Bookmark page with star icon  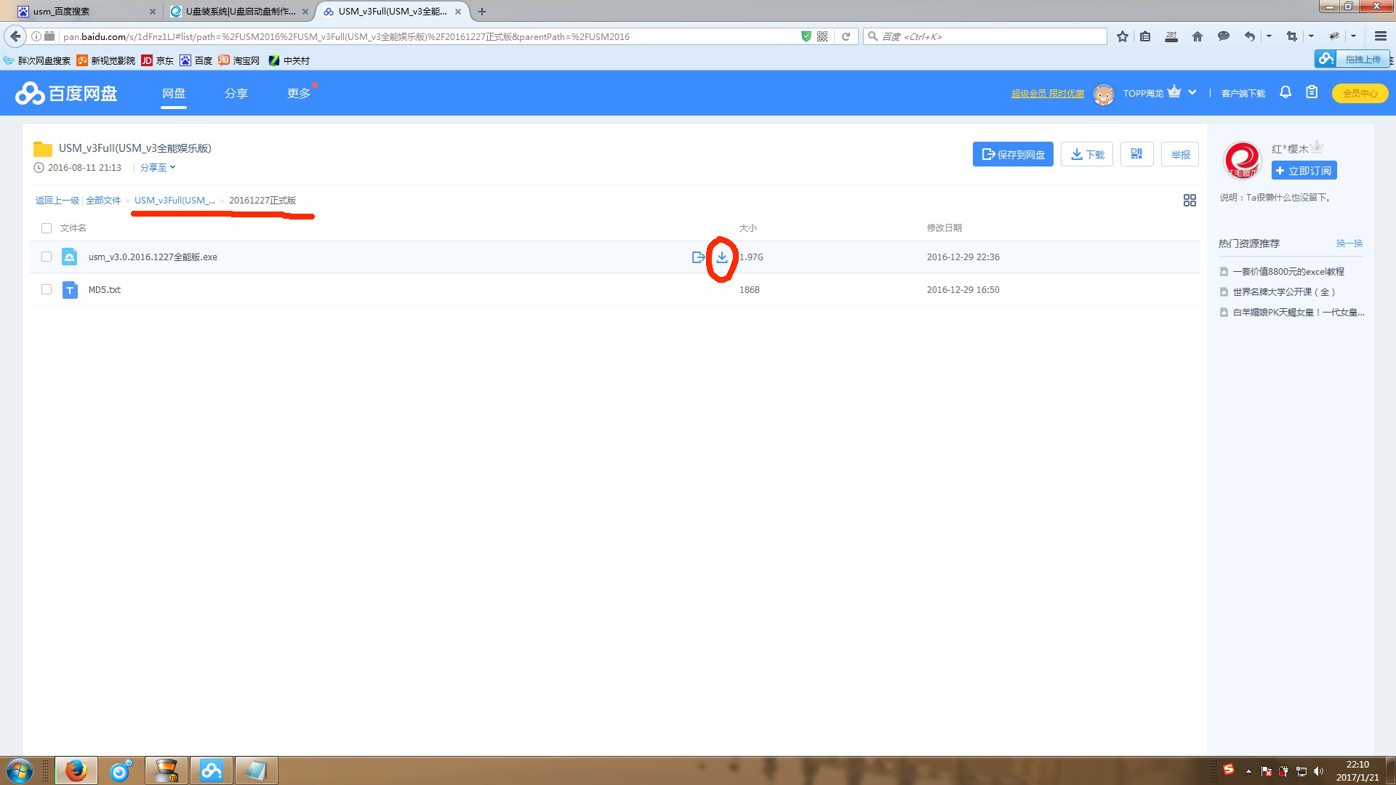tap(1123, 36)
